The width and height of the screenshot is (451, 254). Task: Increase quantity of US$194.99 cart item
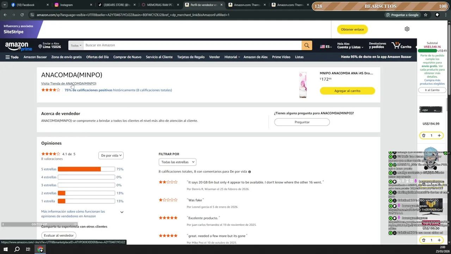point(439,135)
